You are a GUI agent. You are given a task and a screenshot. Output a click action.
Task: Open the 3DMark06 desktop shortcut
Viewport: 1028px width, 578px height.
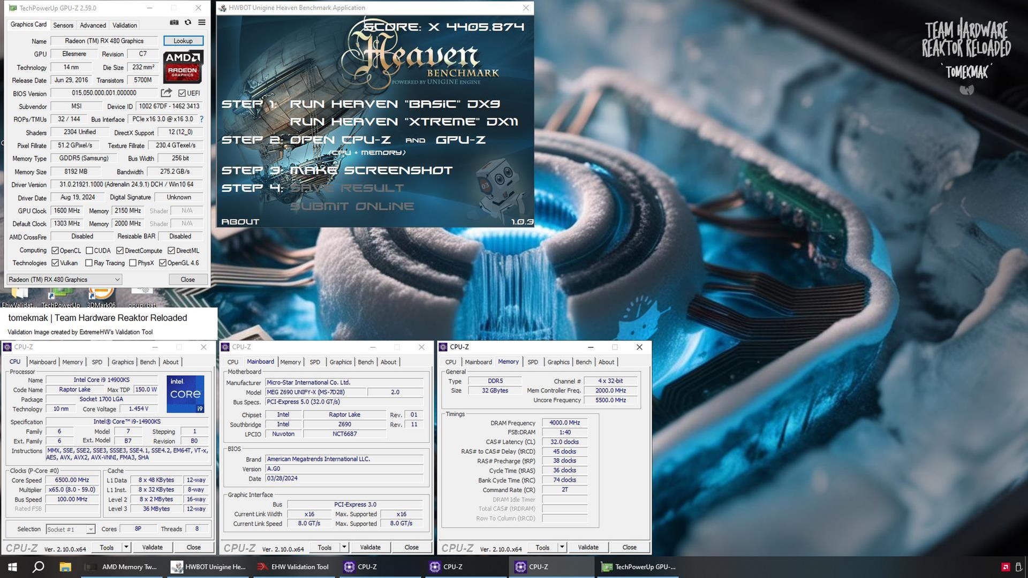(101, 298)
